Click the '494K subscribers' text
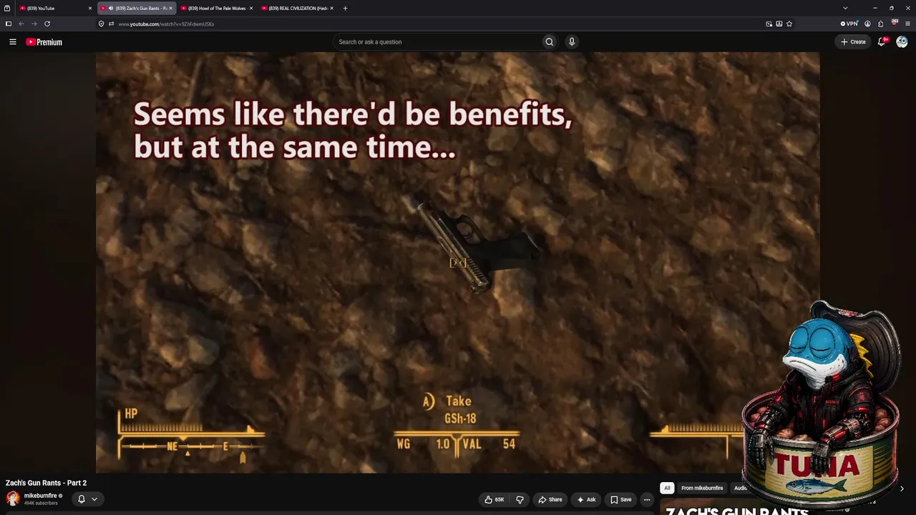916x515 pixels. point(40,503)
